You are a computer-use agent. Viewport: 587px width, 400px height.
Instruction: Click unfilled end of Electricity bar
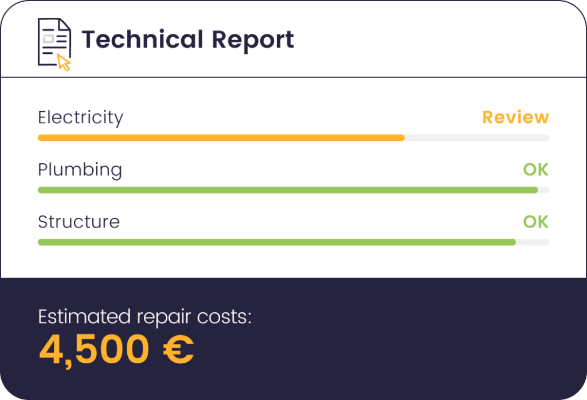[x=477, y=138]
